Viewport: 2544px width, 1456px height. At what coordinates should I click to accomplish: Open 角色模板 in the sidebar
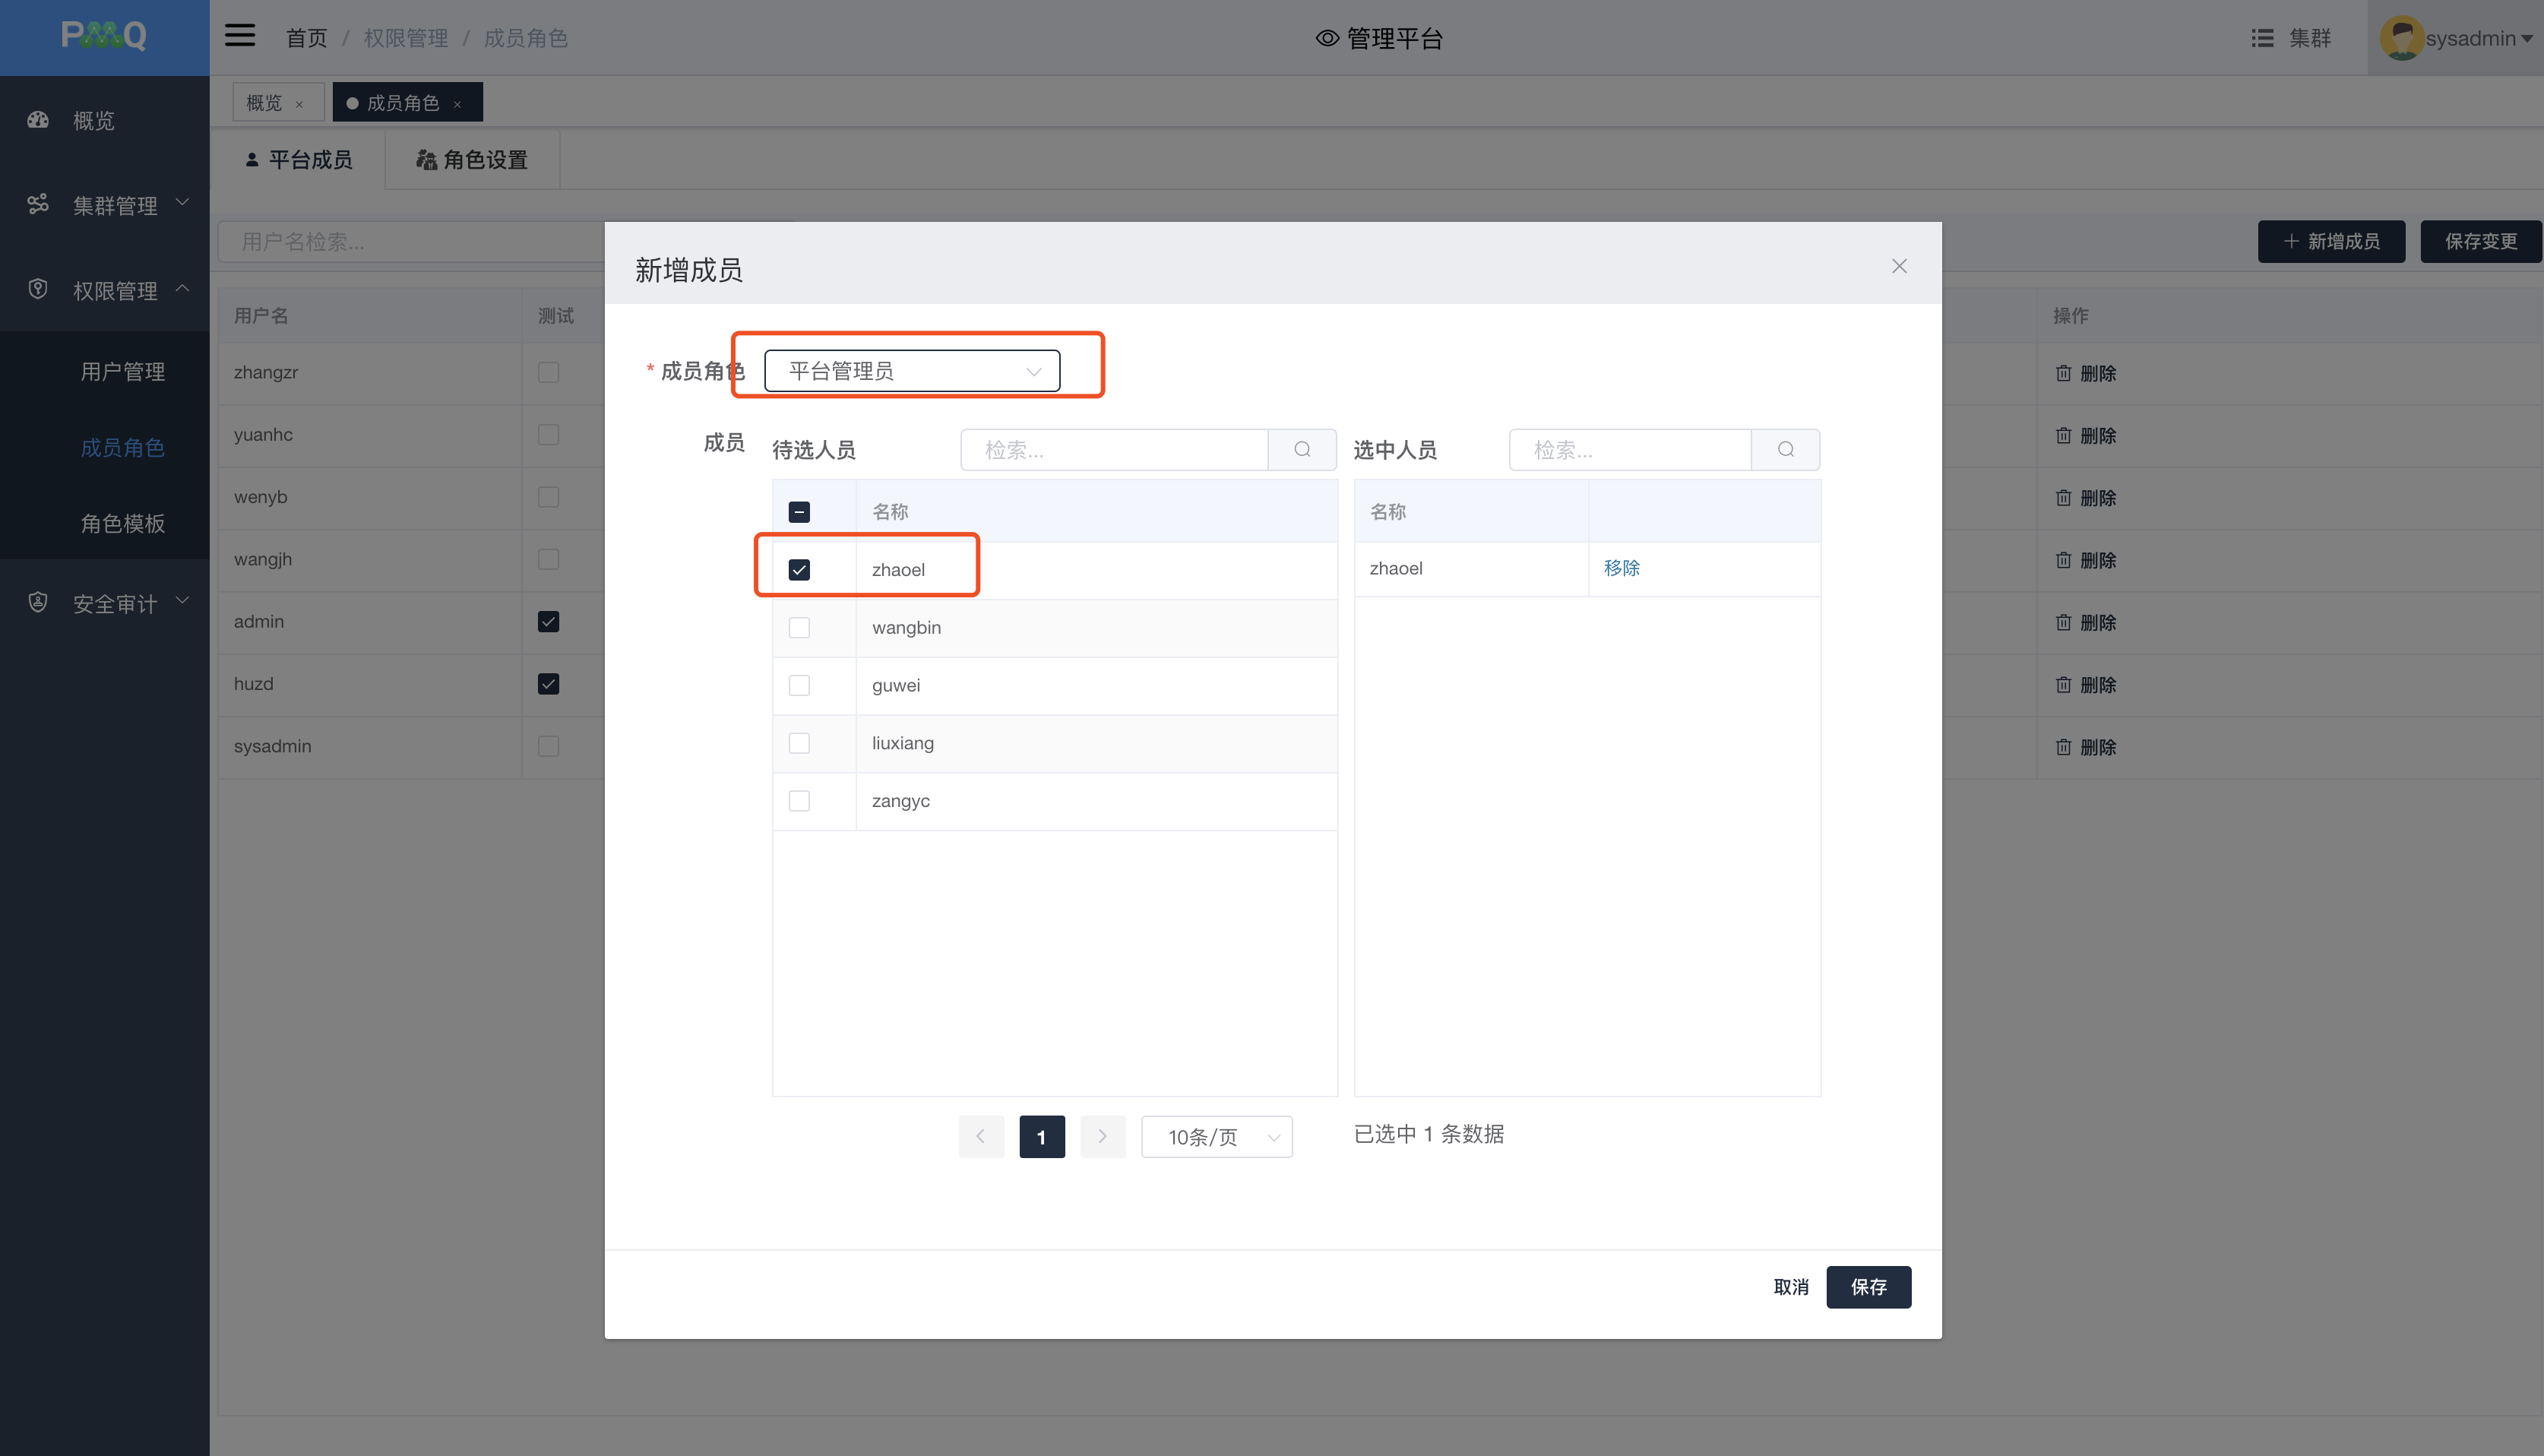coord(122,523)
